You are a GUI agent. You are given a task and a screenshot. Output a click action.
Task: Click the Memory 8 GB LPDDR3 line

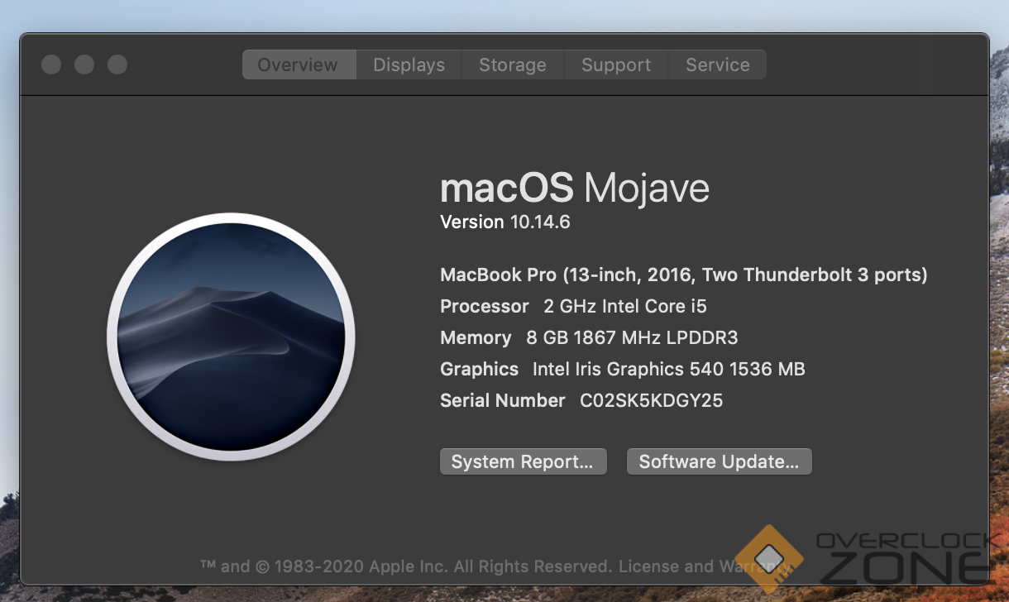click(x=588, y=338)
